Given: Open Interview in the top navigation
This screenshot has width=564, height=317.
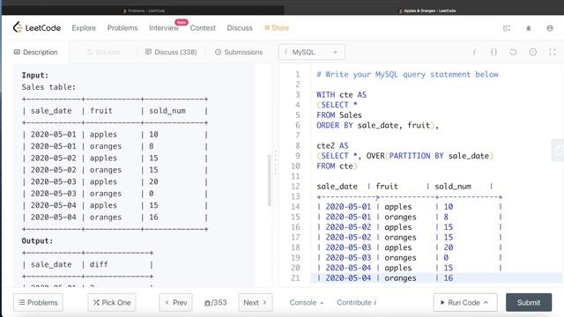Looking at the screenshot, I should point(164,28).
